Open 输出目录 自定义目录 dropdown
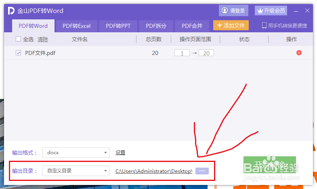This screenshot has height=189, width=317. pyautogui.click(x=76, y=171)
